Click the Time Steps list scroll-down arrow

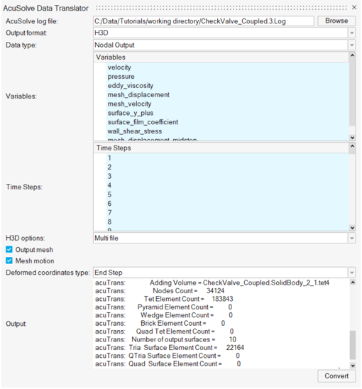[x=352, y=228]
